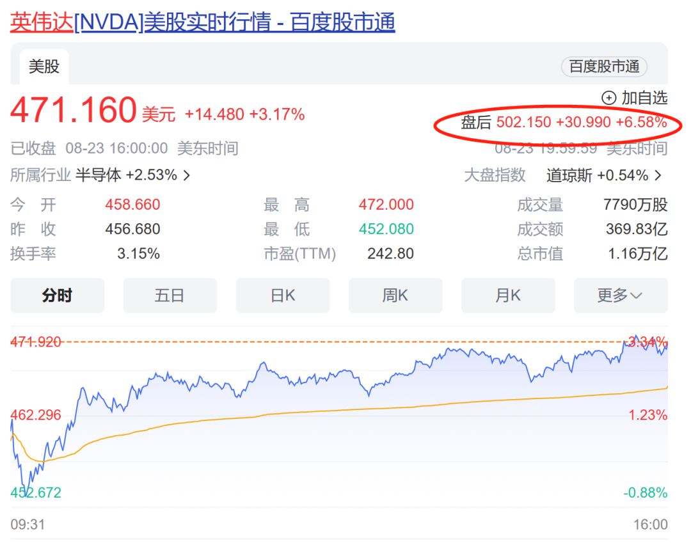Click the chart axis label 471.920
The height and width of the screenshot is (543, 691).
coord(36,342)
